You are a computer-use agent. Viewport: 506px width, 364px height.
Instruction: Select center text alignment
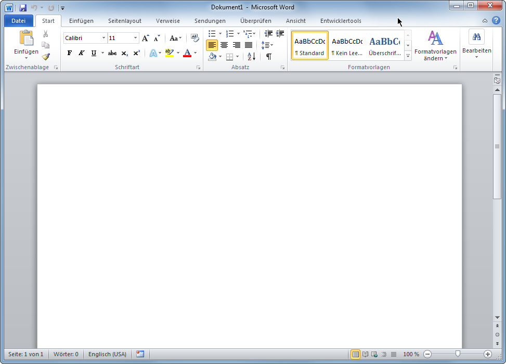click(224, 45)
